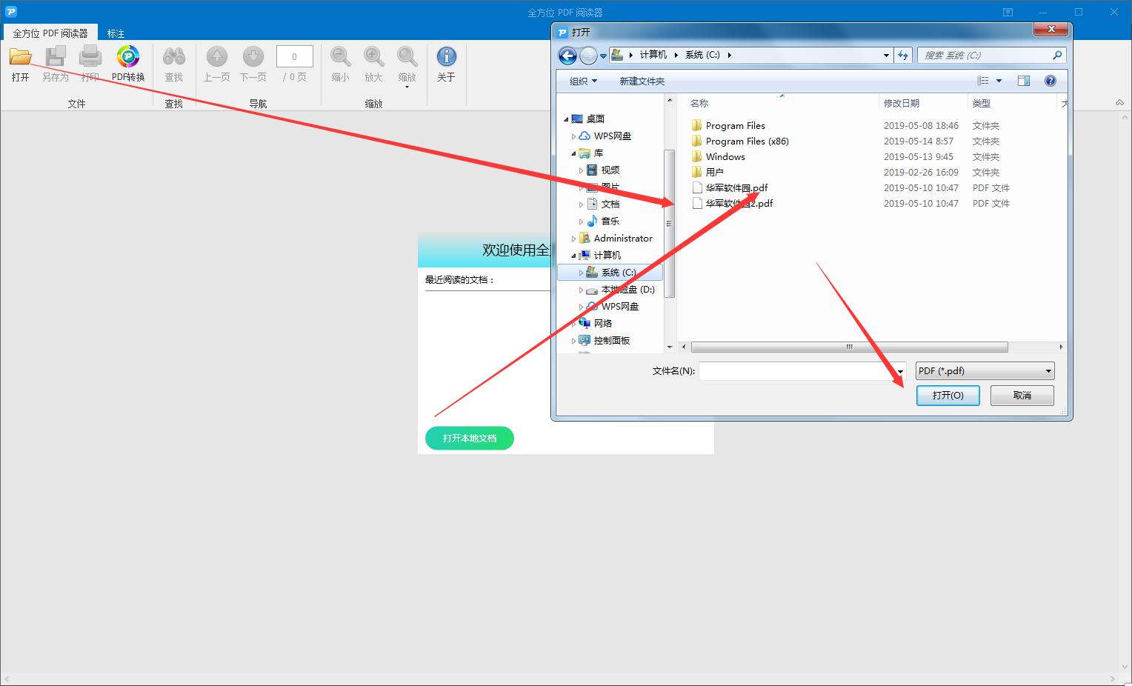This screenshot has height=686, width=1132.
Task: Expand the PDF (*.pdf) file type dropdown
Action: click(985, 371)
